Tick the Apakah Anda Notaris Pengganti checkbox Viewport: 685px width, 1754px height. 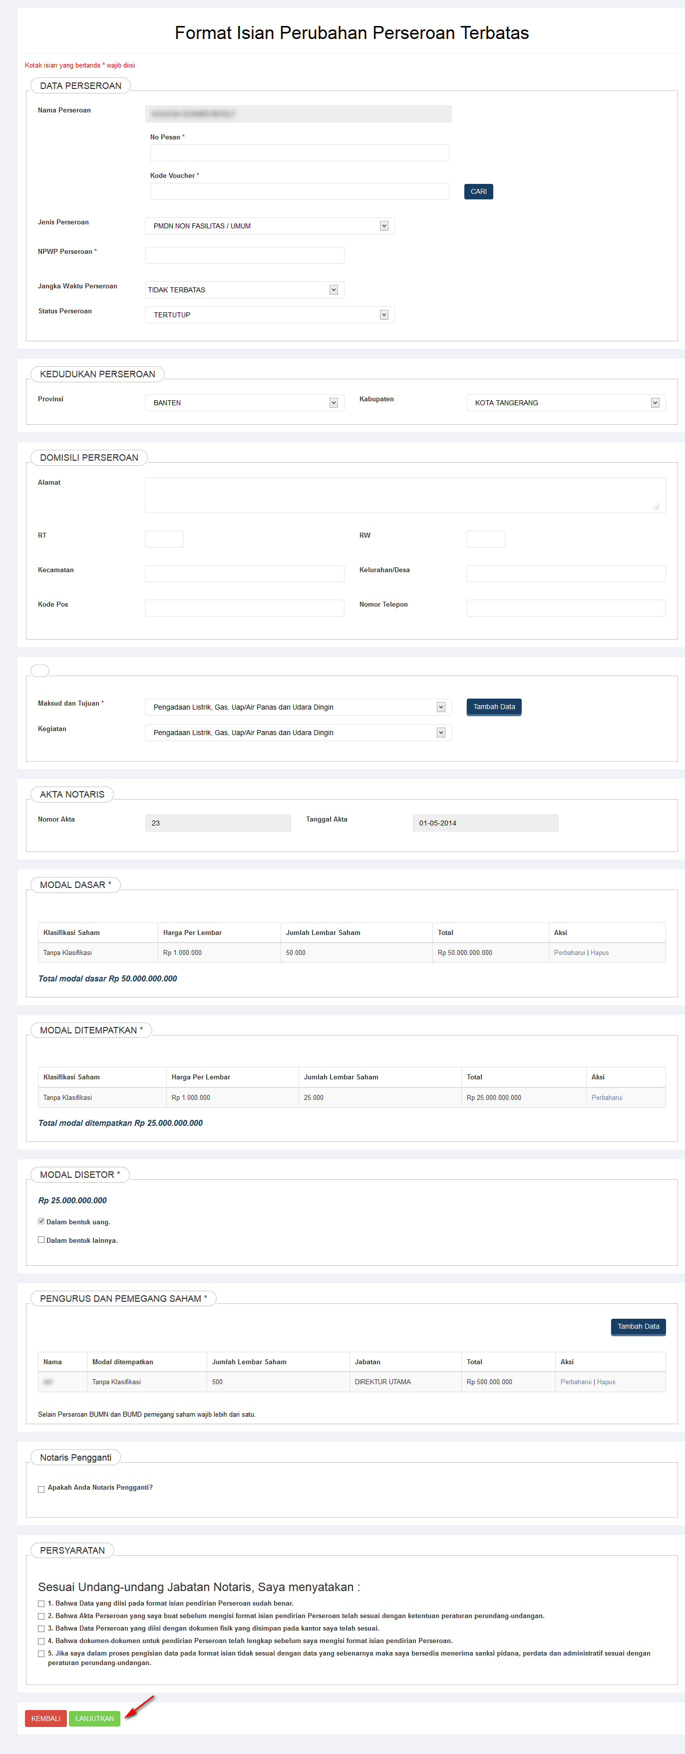[x=41, y=1489]
